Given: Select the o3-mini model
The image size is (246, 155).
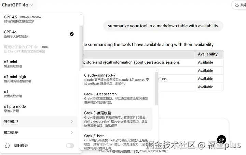Looking at the screenshot, I should pyautogui.click(x=39, y=64).
